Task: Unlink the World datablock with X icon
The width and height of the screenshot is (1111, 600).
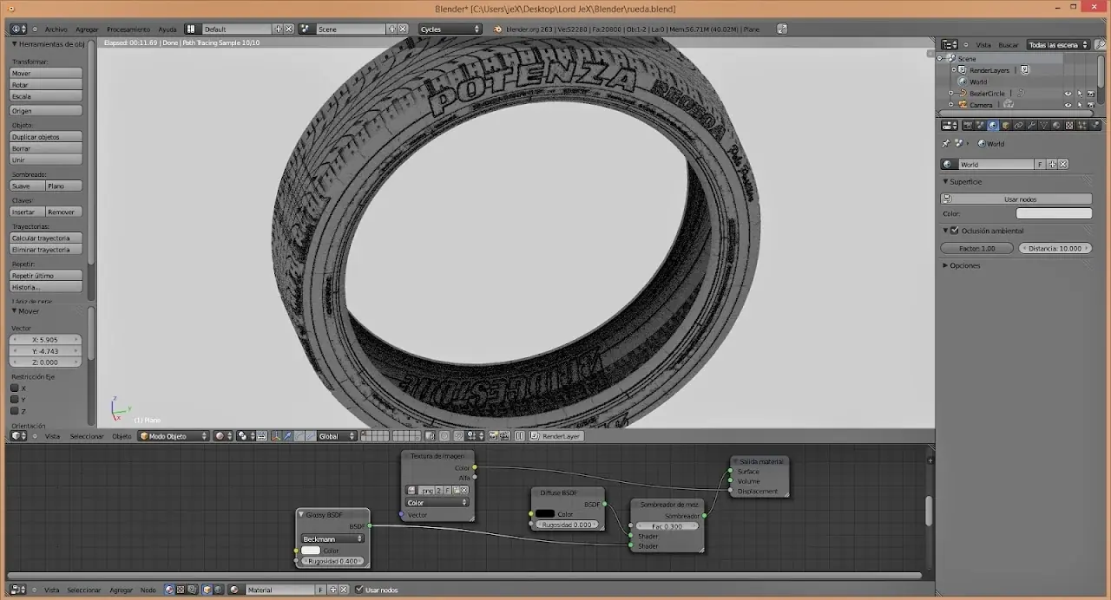Action: point(1062,164)
